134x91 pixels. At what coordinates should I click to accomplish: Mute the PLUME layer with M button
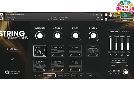pyautogui.click(x=115, y=52)
